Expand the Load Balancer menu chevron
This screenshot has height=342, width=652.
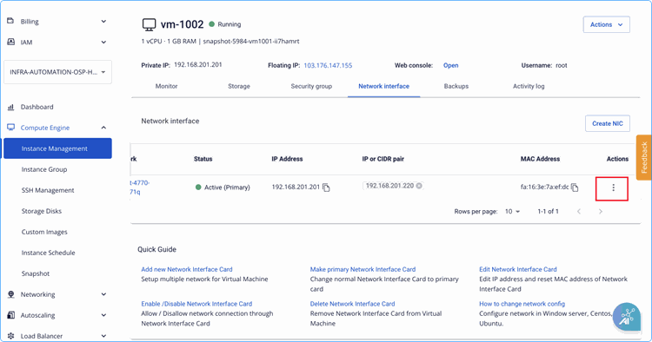103,336
